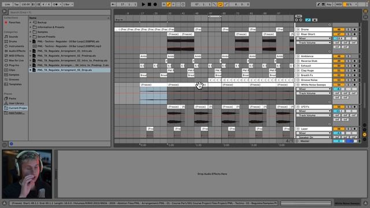
Task: Click the Arrangement Record button
Action: 155,4
